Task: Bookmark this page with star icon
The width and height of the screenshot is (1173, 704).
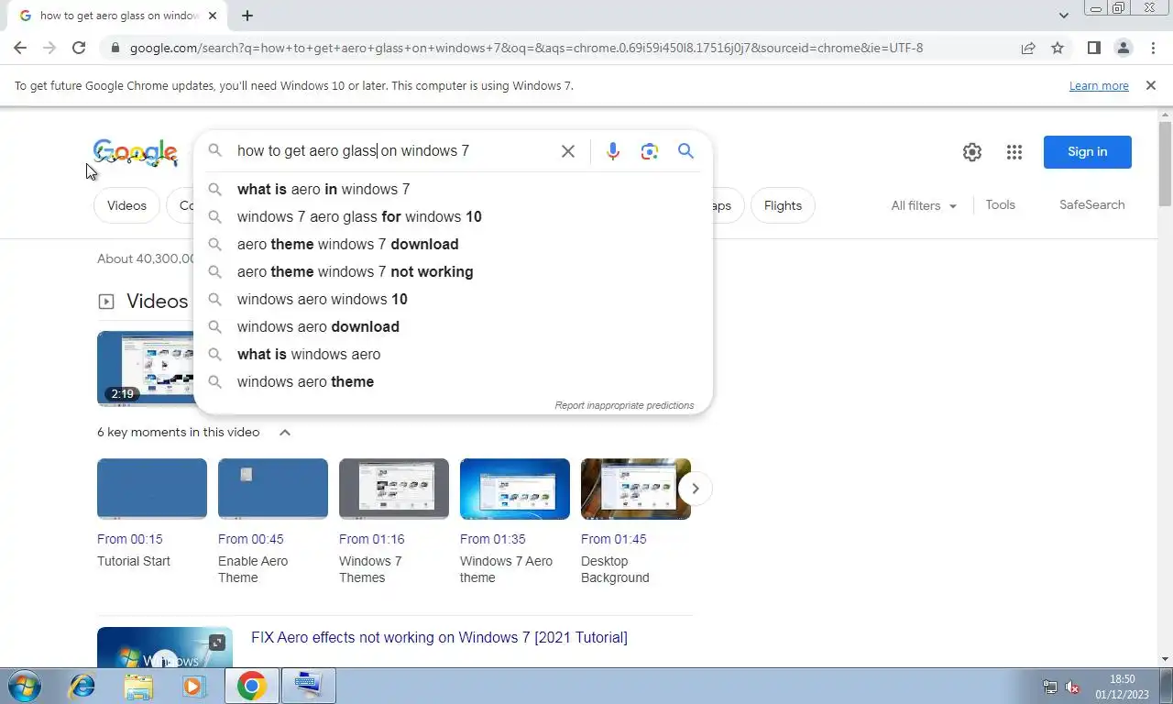Action: click(1058, 48)
